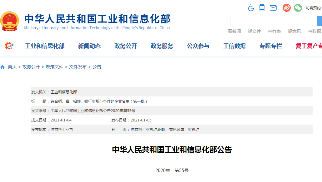The height and width of the screenshot is (182, 322).
Task: Open the 工信数据 navigation item
Action: (234, 46)
